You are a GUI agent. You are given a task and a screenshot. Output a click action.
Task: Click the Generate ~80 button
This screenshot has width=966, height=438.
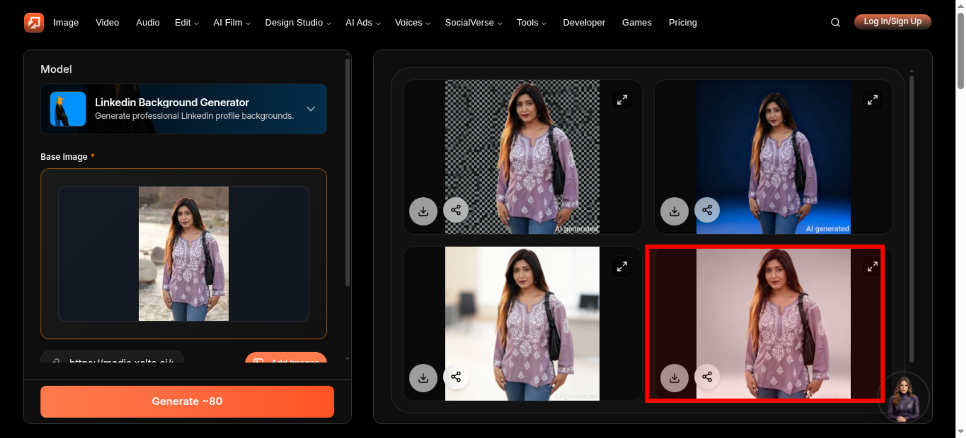coord(187,401)
